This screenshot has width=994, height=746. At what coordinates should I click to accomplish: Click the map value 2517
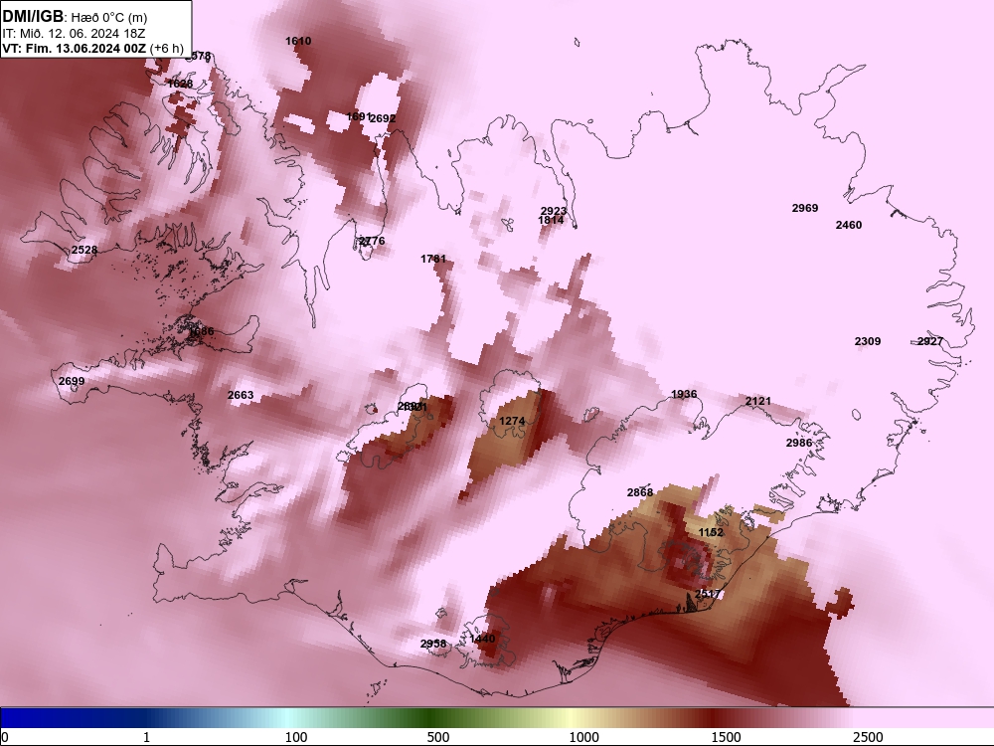[708, 594]
